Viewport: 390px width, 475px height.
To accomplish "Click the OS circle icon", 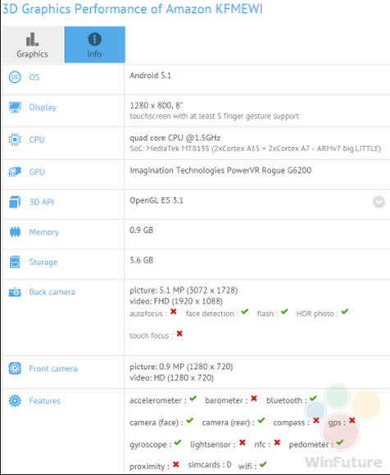I will (x=15, y=77).
